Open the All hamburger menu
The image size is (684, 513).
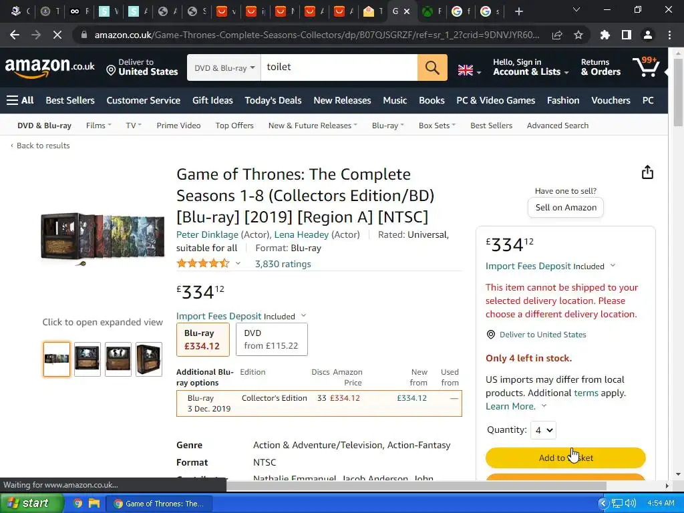click(20, 100)
